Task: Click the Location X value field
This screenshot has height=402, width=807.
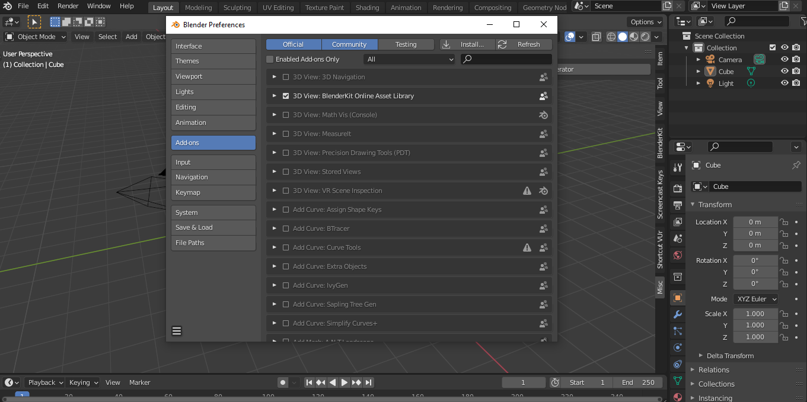Action: pos(755,222)
